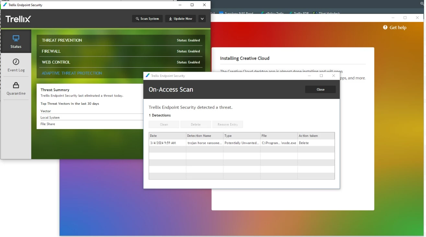This screenshot has width=426, height=237.
Task: Maximize the Creative Cloud installer window
Action: [405, 18]
